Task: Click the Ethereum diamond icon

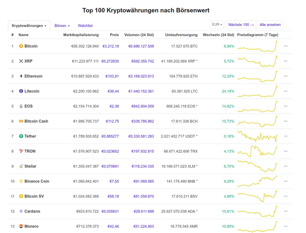Action: click(x=21, y=76)
